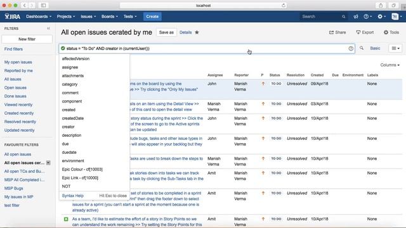406x228 pixels.
Task: Open Syntax Help link in autocomplete
Action: (x=73, y=196)
